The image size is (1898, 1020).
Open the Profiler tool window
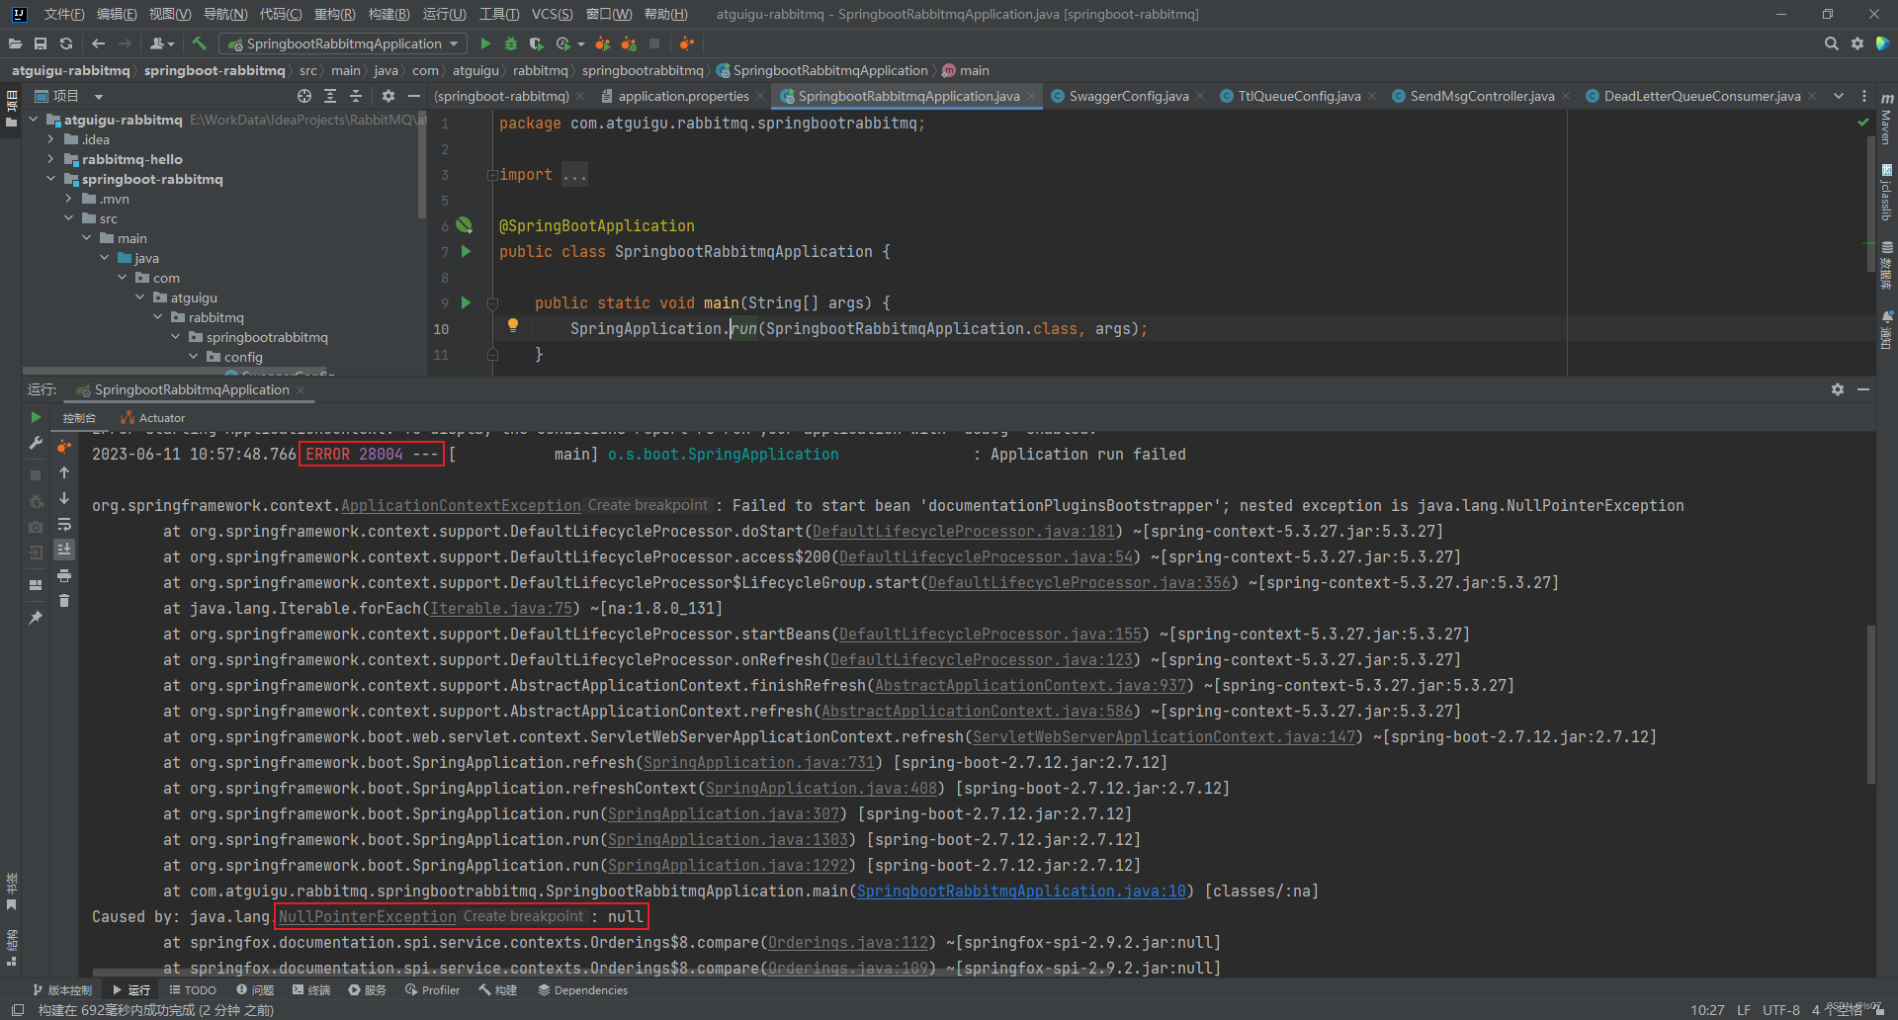point(432,989)
